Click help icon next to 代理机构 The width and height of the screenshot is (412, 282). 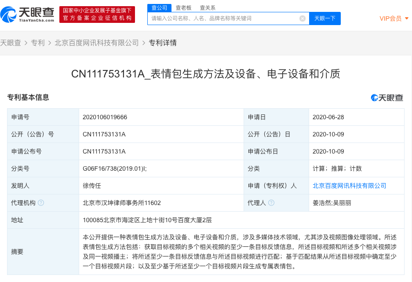coord(41,203)
